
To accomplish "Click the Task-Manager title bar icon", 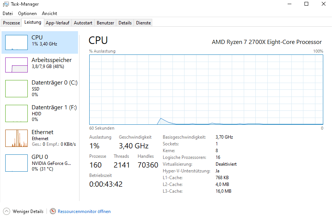I will 6,4.
